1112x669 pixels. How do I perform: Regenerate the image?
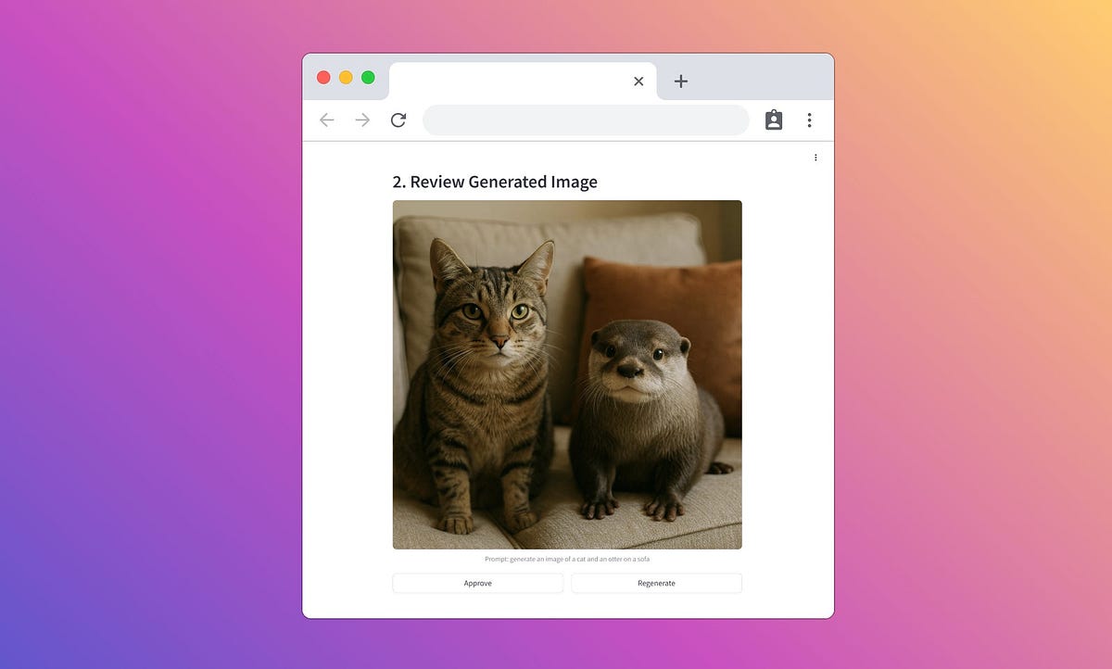tap(656, 583)
